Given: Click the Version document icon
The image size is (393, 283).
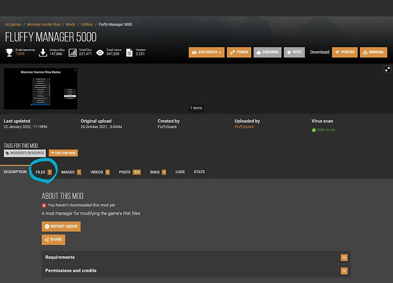Looking at the screenshot, I should [129, 52].
